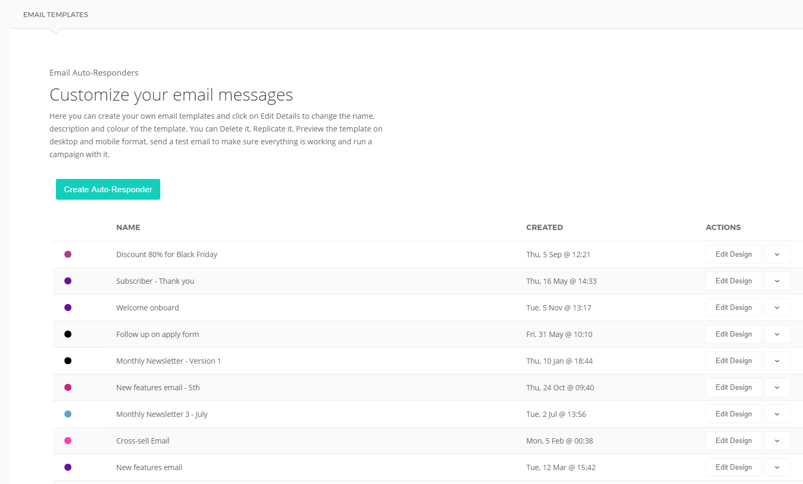
Task: Click the NAME column header
Action: pos(128,227)
